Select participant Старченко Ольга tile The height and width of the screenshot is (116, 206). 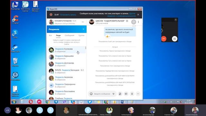pos(174,110)
